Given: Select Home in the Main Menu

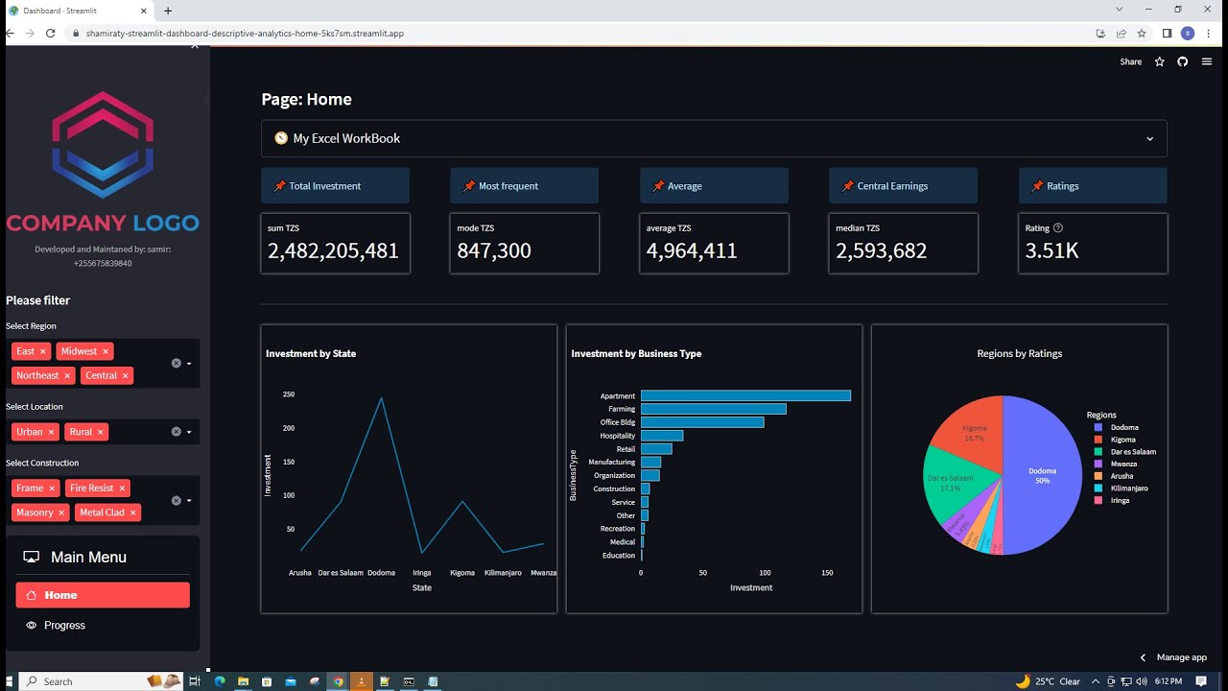Looking at the screenshot, I should [x=103, y=595].
